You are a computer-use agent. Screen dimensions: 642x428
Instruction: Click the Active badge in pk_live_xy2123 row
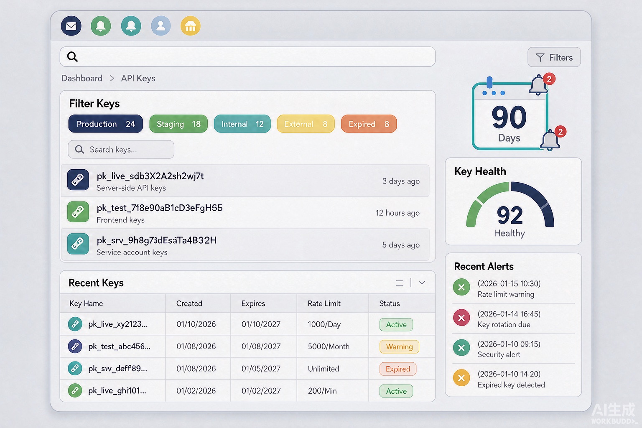coord(396,324)
